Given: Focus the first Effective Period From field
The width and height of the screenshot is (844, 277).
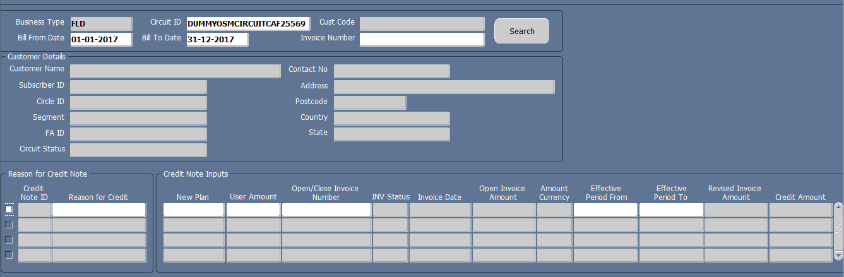Looking at the screenshot, I should [605, 209].
